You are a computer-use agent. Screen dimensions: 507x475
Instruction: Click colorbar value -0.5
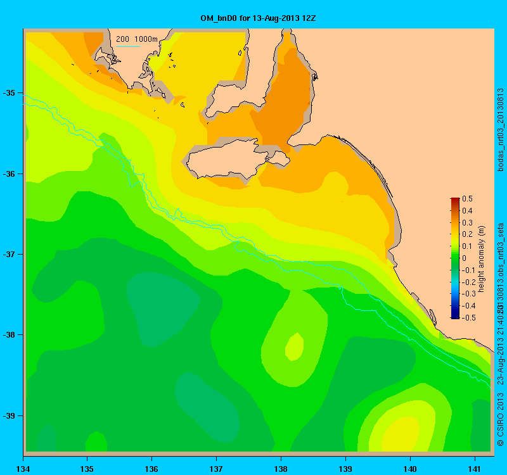pos(468,318)
